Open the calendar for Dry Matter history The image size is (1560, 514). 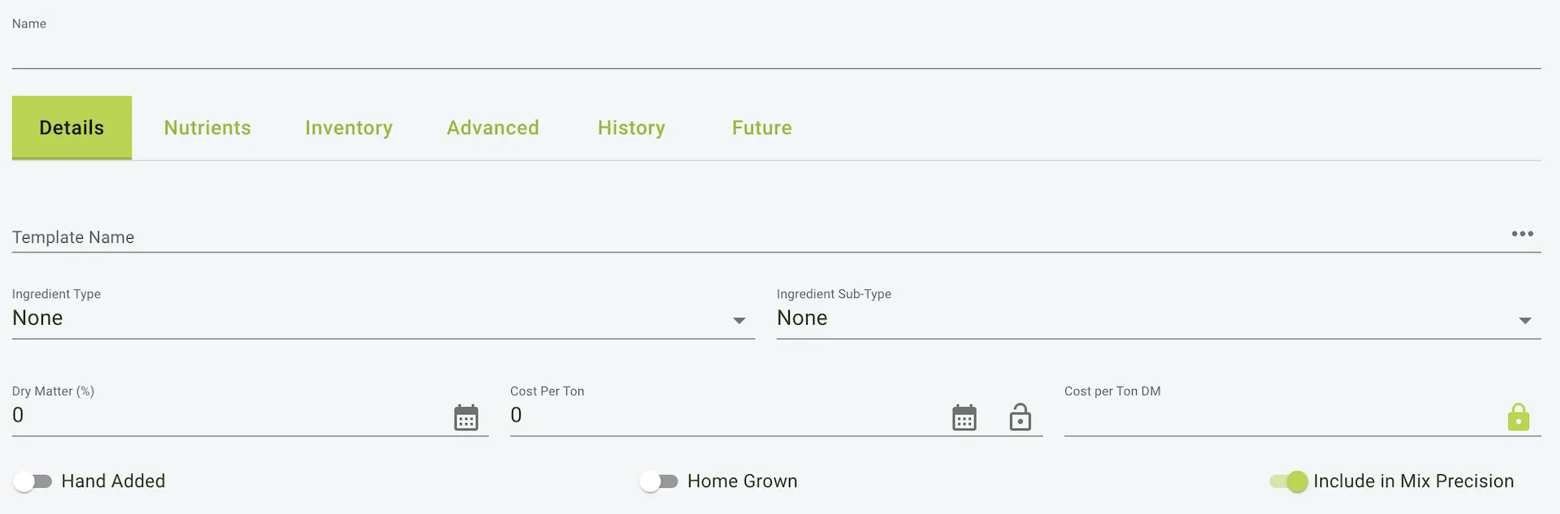[466, 417]
